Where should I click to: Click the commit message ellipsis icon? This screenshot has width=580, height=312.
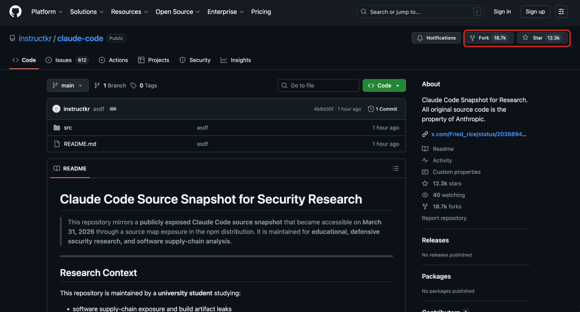coord(113,109)
